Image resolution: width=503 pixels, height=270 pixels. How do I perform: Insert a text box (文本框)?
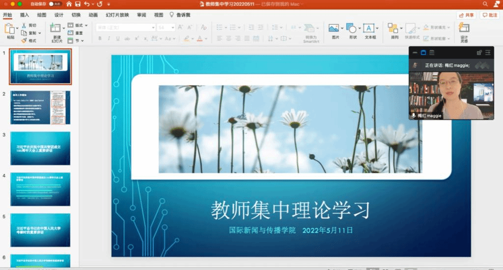[368, 28]
